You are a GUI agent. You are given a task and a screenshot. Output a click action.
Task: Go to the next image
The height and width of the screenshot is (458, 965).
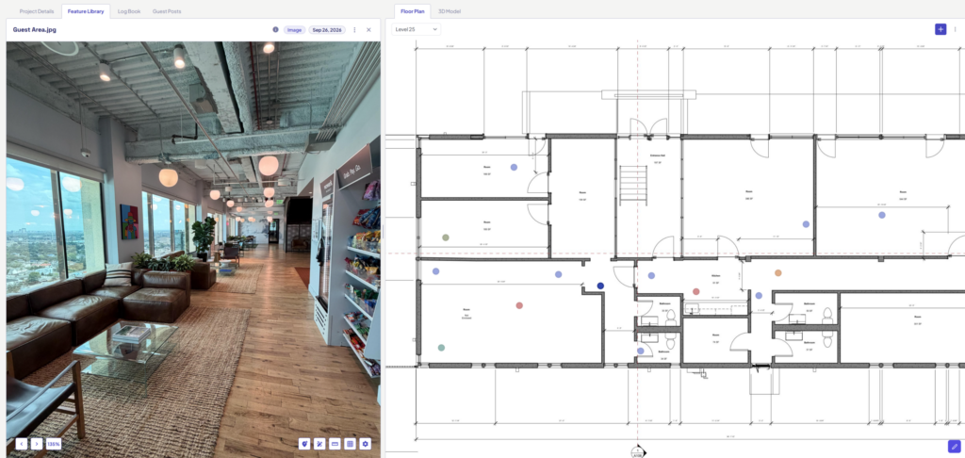coord(37,444)
